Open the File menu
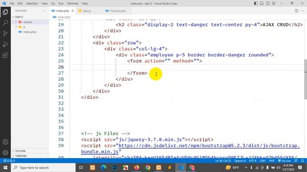 point(12,3)
